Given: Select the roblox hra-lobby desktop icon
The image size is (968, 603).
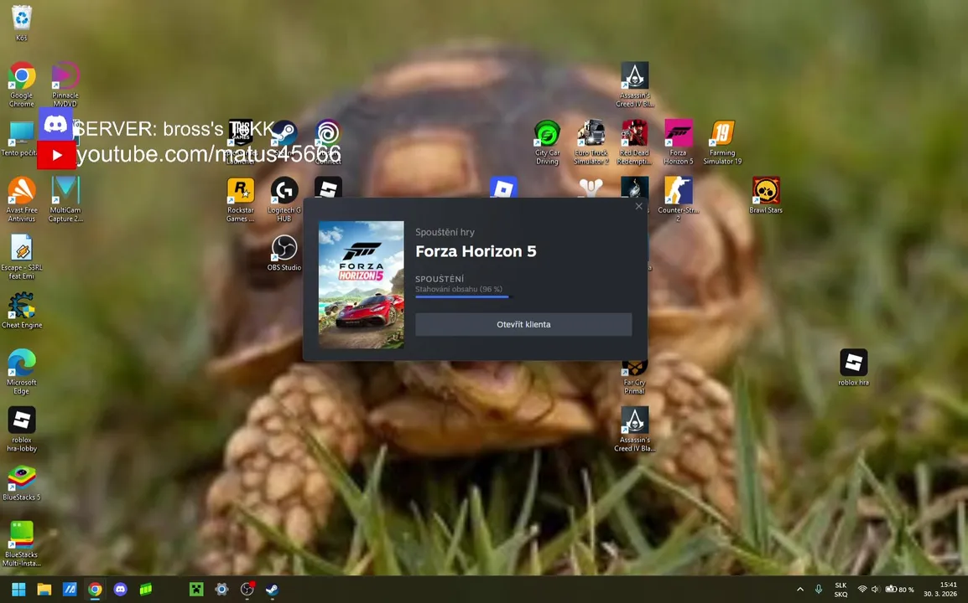Looking at the screenshot, I should pos(22,430).
